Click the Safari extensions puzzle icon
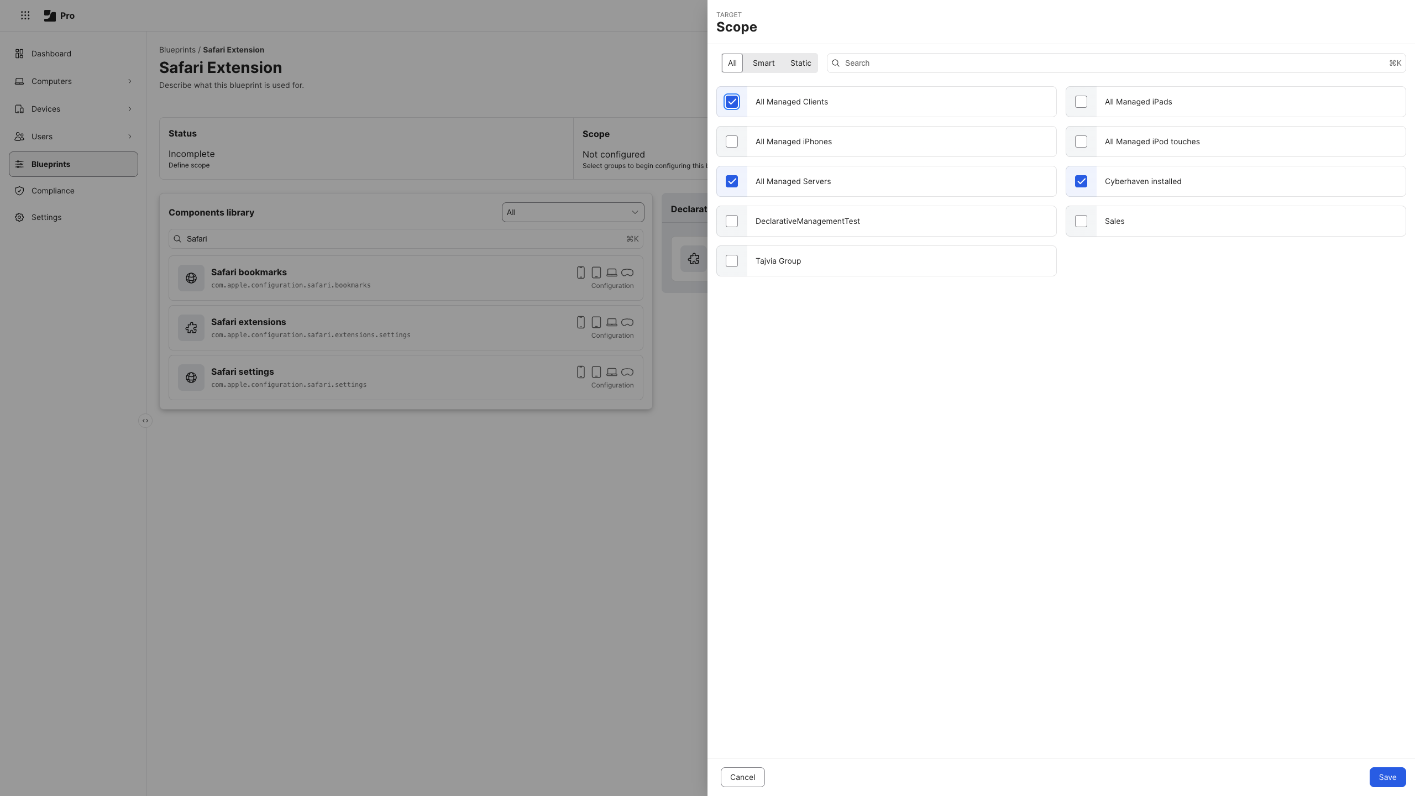Viewport: 1415px width, 796px height. pyautogui.click(x=191, y=328)
